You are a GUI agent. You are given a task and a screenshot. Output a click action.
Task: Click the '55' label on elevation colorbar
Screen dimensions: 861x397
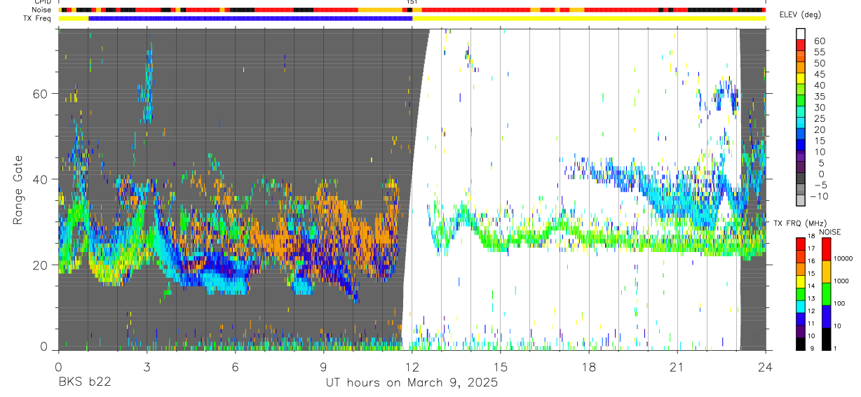coord(819,52)
